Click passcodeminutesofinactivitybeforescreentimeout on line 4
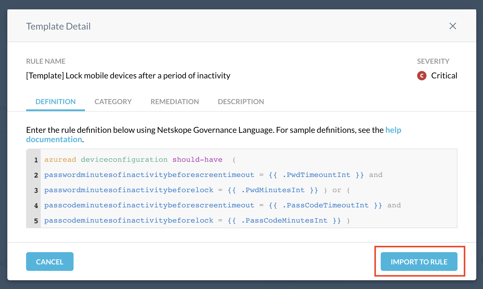 [149, 205]
